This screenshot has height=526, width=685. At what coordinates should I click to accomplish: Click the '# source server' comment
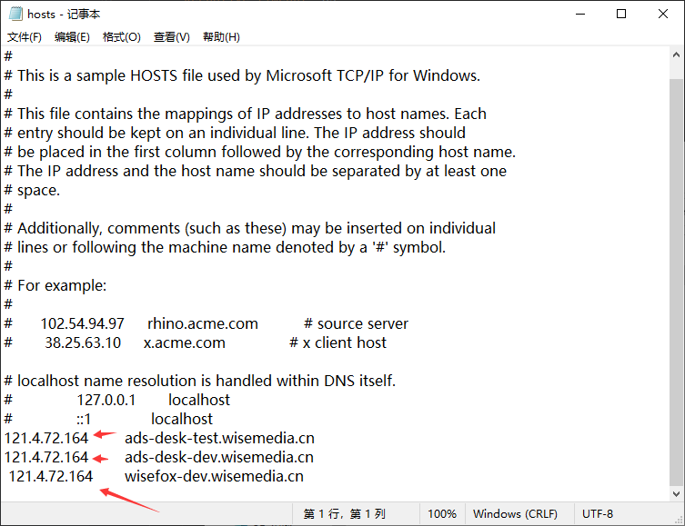(356, 323)
